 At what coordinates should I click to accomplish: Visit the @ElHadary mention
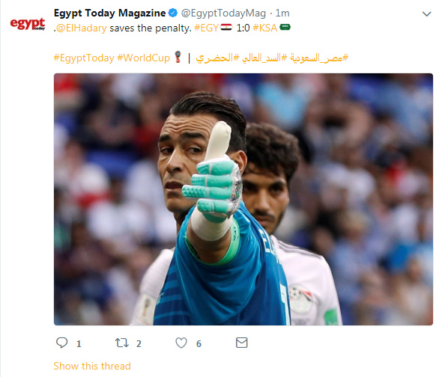(81, 28)
